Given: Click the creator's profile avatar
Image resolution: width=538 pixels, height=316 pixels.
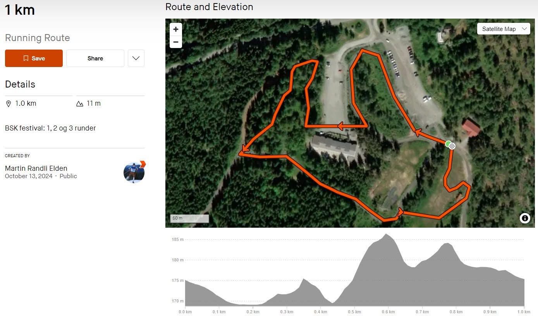Looking at the screenshot, I should click(134, 172).
